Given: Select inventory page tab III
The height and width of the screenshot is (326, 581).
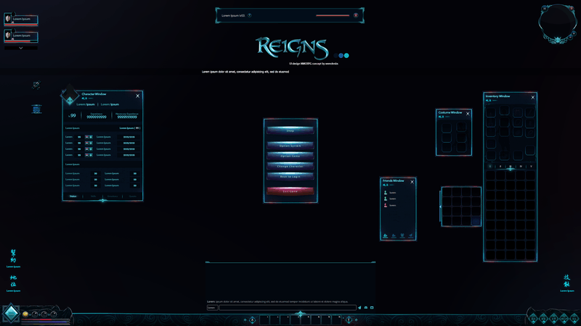Looking at the screenshot, I should 511,167.
